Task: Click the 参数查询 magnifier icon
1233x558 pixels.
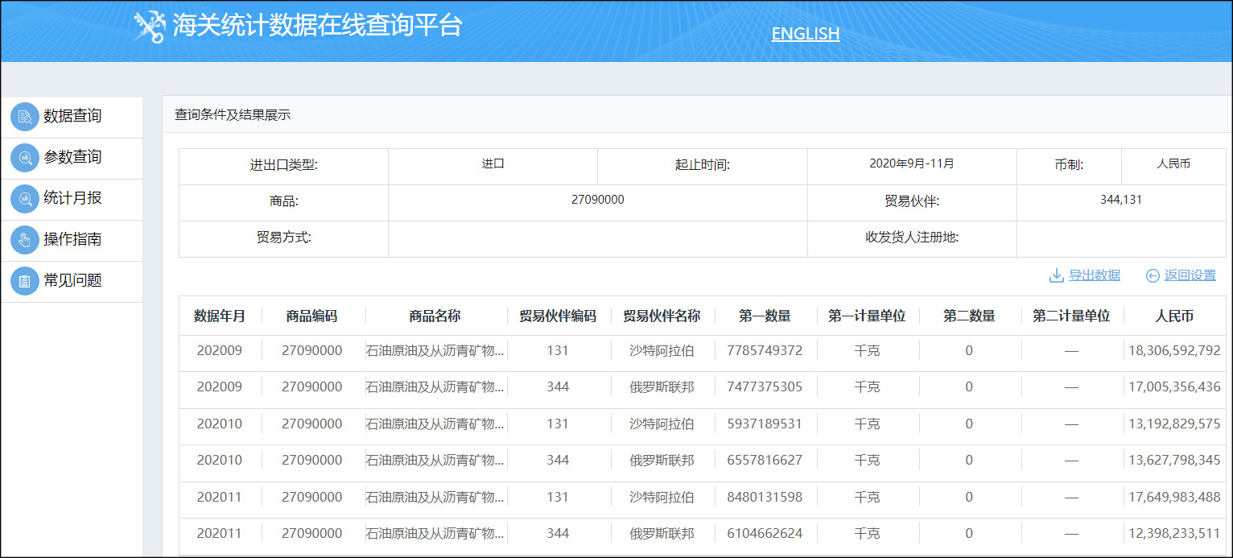Action: click(23, 158)
